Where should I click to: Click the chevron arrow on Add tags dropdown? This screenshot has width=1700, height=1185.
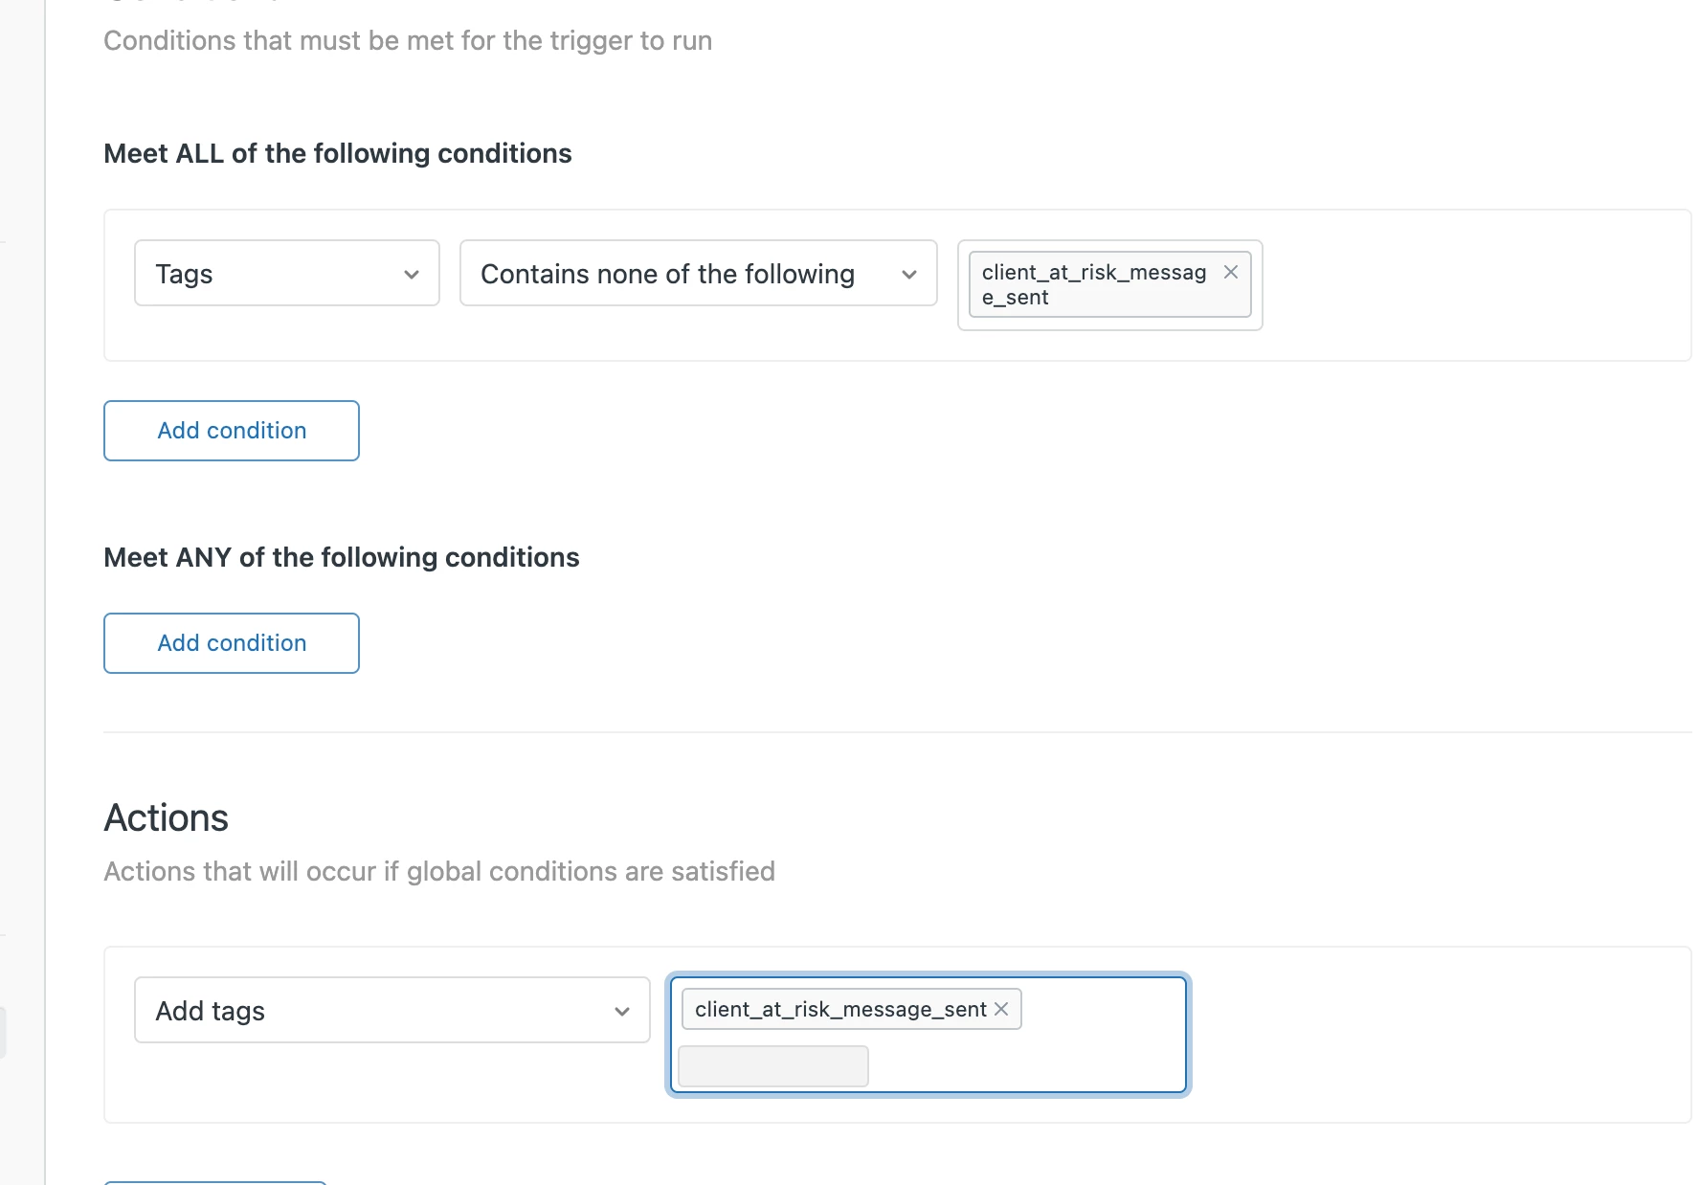coord(622,1012)
